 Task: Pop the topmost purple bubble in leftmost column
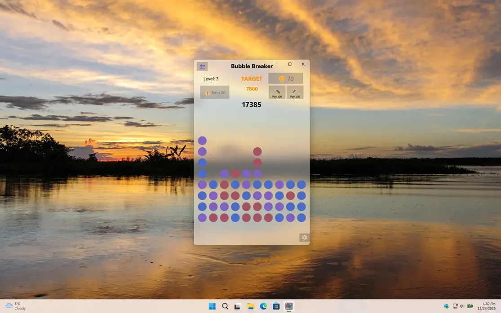(202, 141)
